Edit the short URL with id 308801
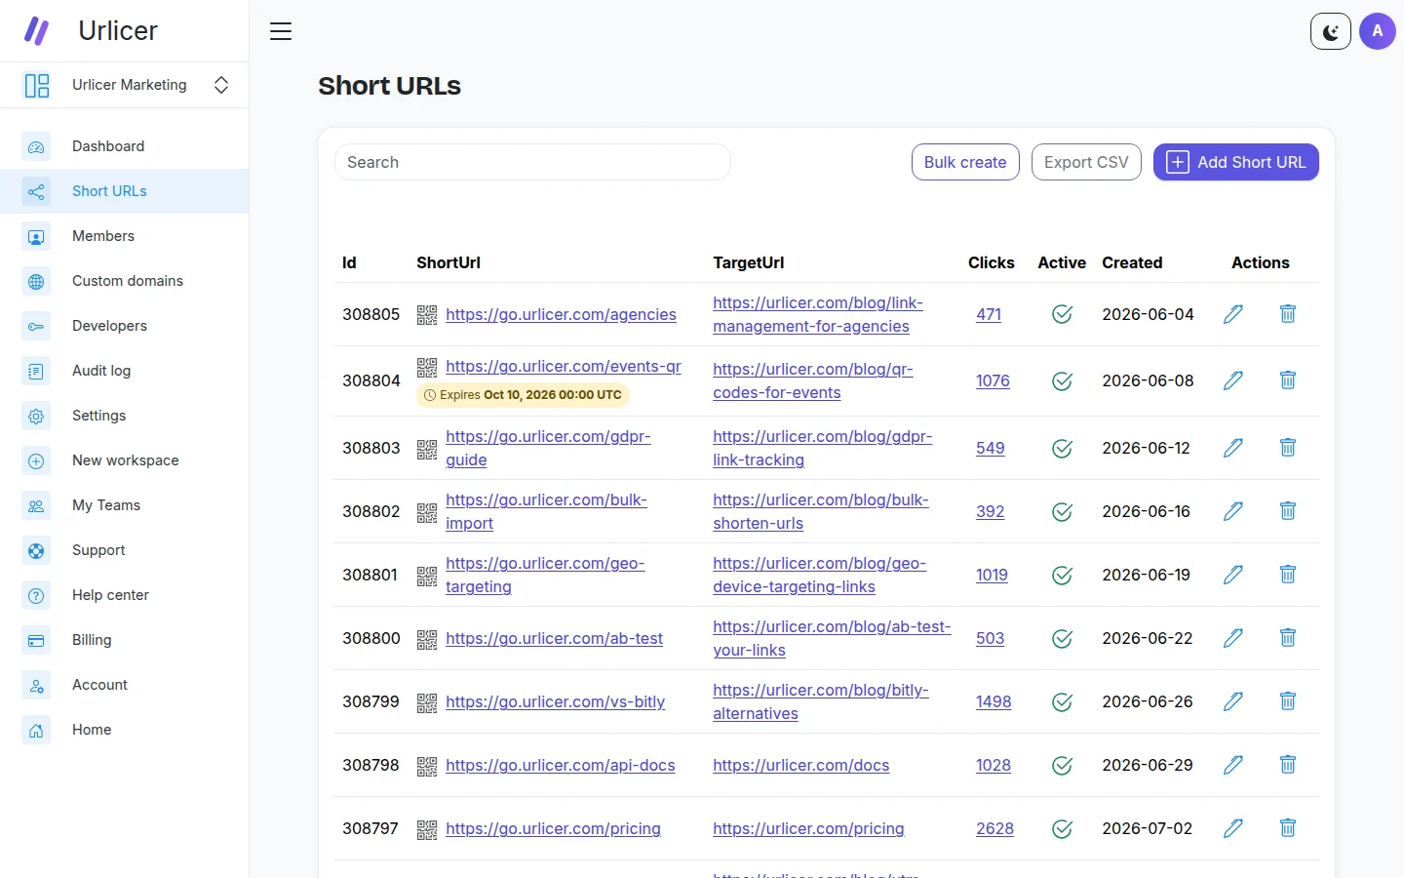The height and width of the screenshot is (878, 1404). click(x=1233, y=575)
